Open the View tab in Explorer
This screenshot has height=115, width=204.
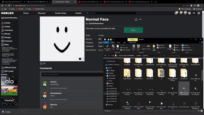[124, 42]
